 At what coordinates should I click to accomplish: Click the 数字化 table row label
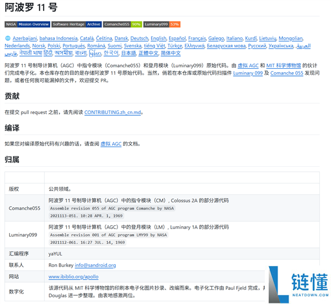[16, 292]
